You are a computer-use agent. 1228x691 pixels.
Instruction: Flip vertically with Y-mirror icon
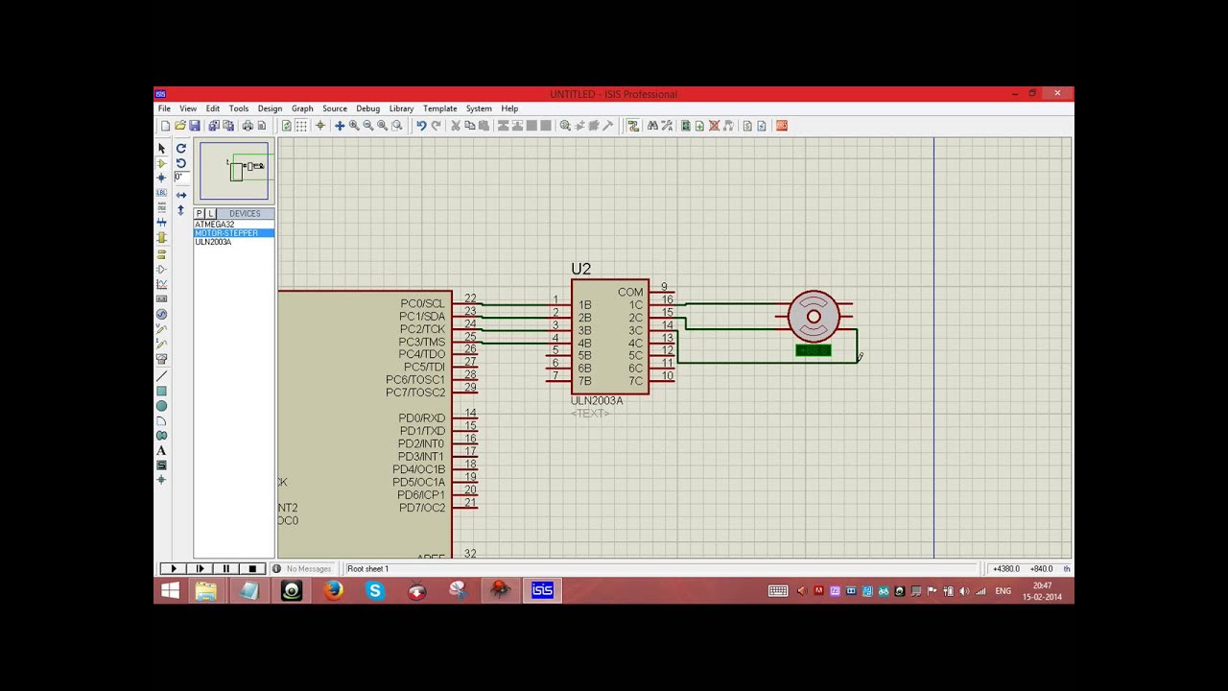pyautogui.click(x=180, y=210)
